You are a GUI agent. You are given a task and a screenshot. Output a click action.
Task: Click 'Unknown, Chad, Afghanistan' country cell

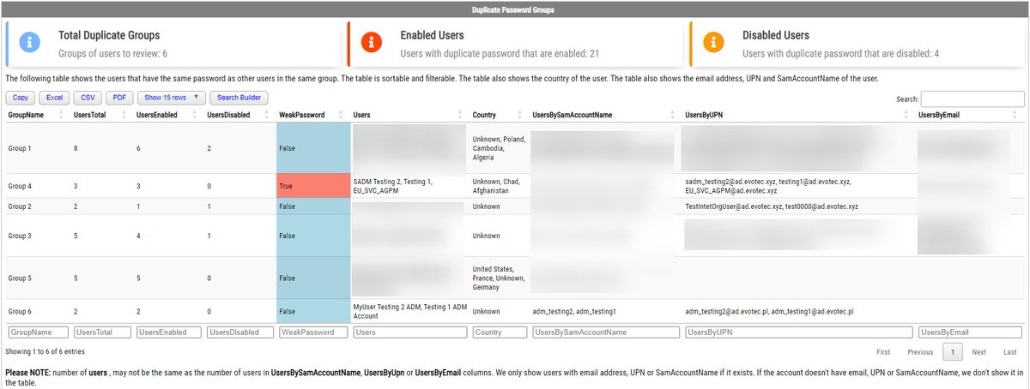click(x=500, y=186)
